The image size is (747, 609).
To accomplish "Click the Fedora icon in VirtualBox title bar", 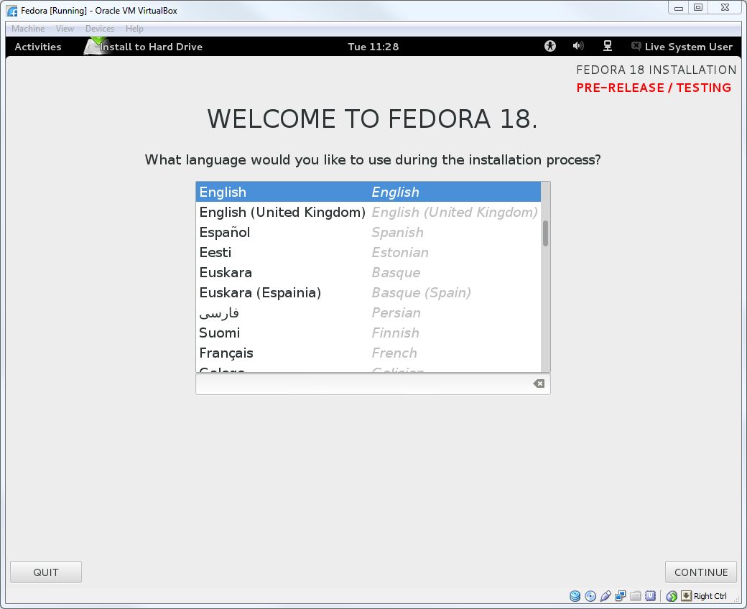I will click(12, 11).
